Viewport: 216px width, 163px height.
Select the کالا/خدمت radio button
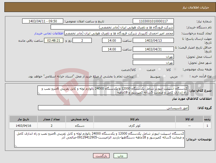click(x=140, y=69)
